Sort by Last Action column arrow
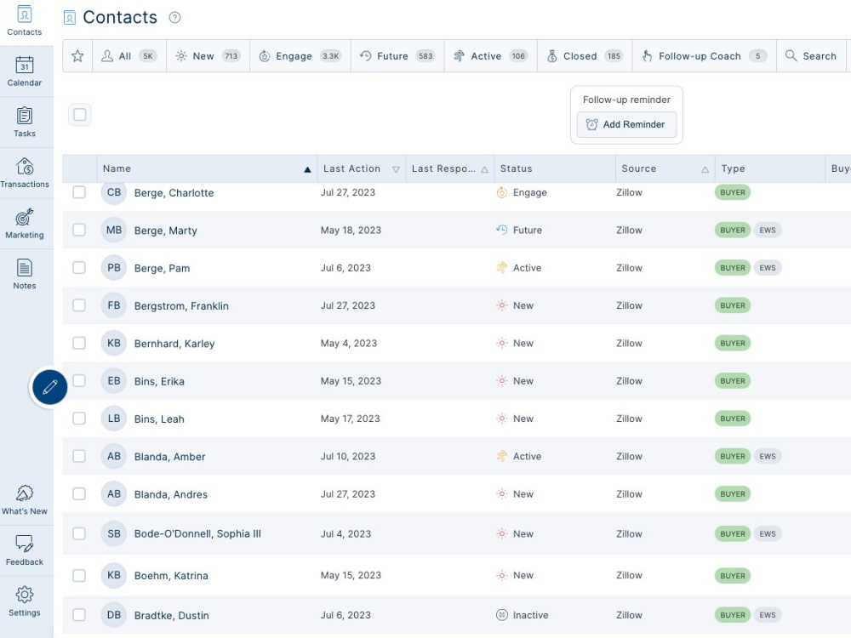The height and width of the screenshot is (638, 851). click(397, 170)
